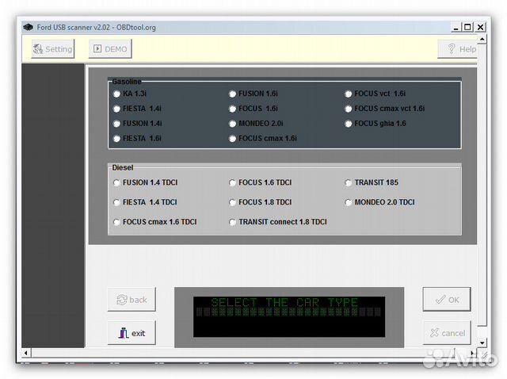This screenshot has width=507, height=379.
Task: Click the horizontal scrollbar left arrow
Action: coord(26,353)
